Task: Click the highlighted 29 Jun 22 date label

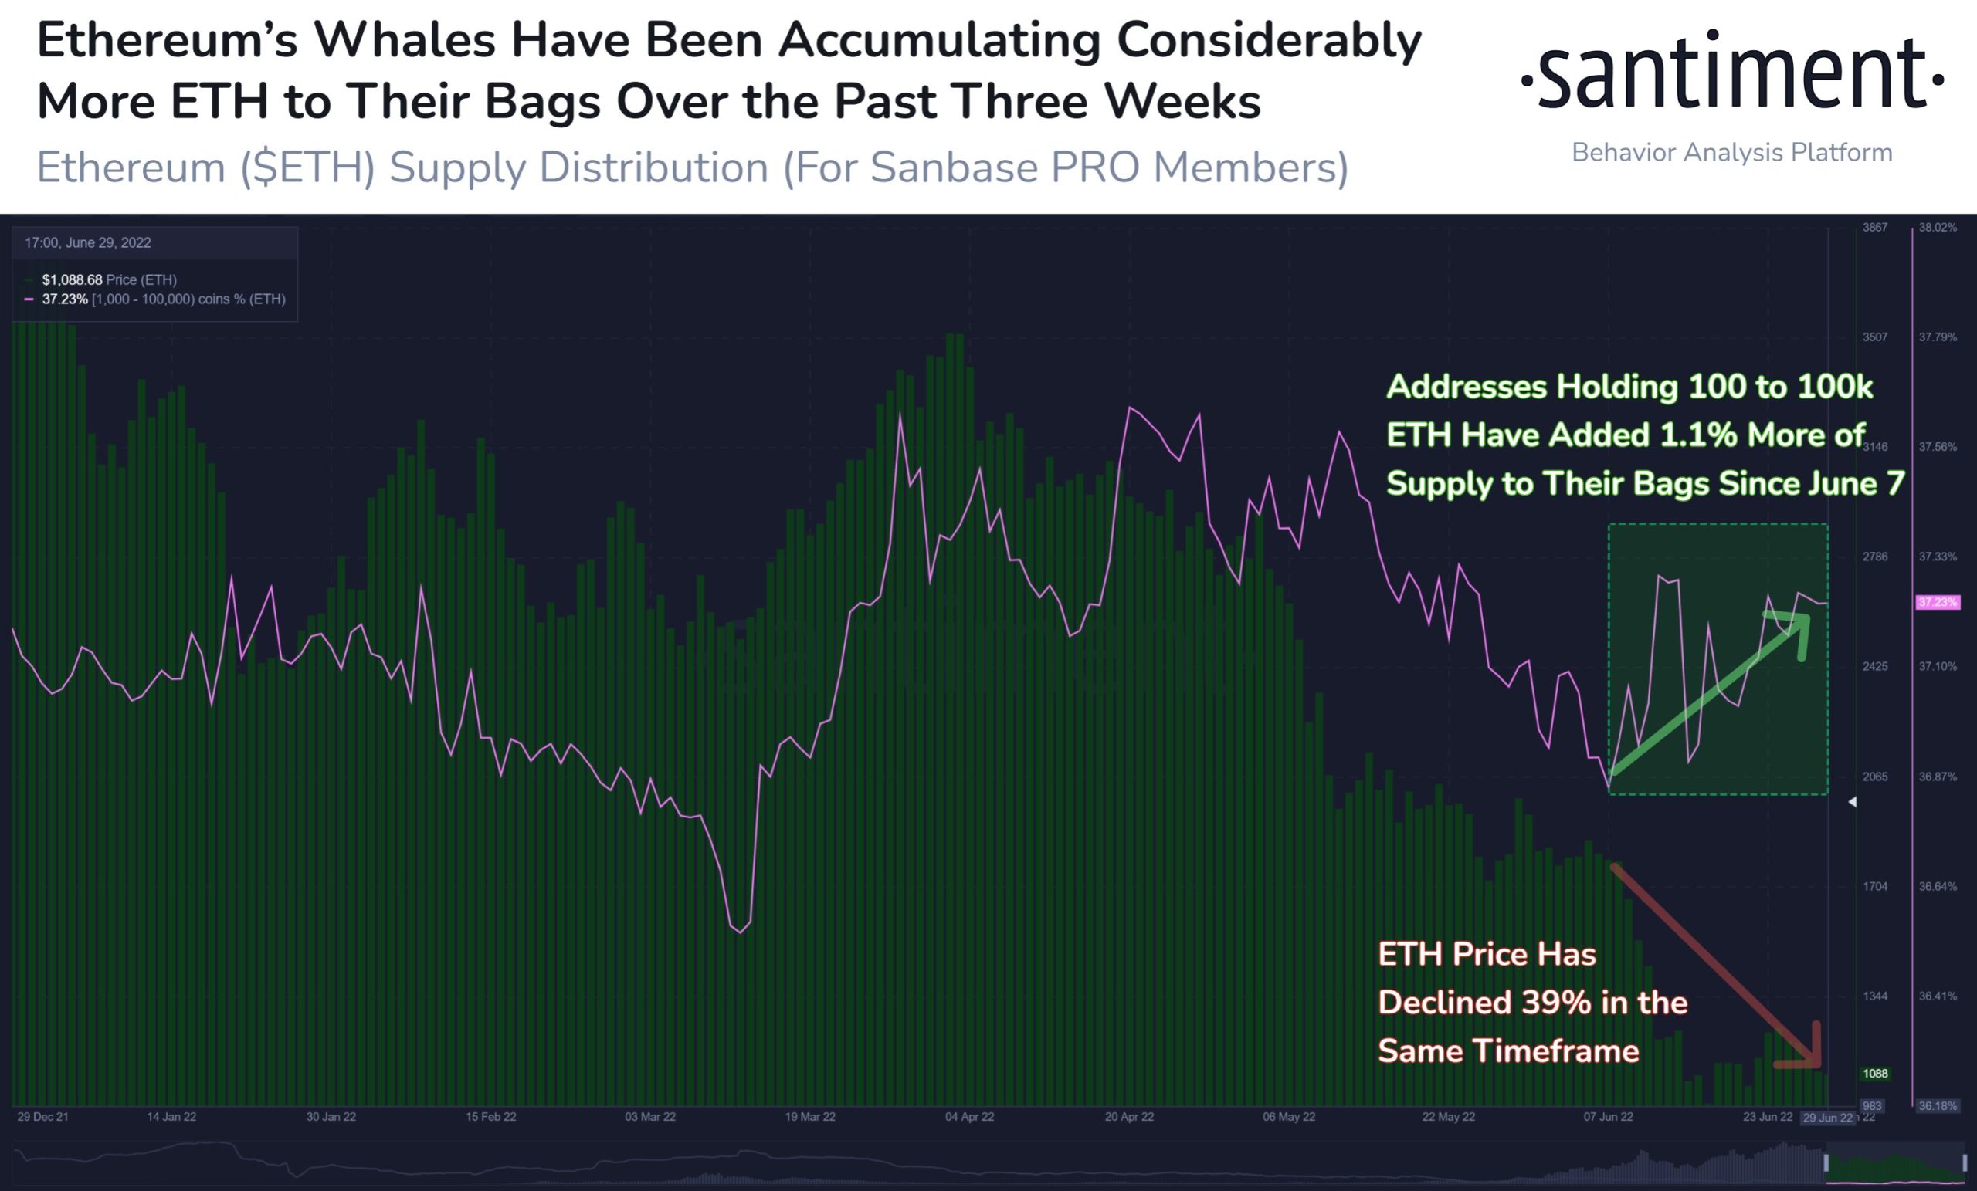Action: (x=1828, y=1118)
